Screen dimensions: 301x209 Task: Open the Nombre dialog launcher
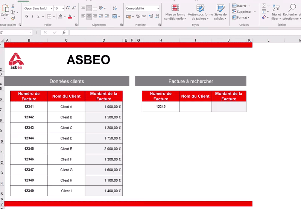(x=160, y=25)
